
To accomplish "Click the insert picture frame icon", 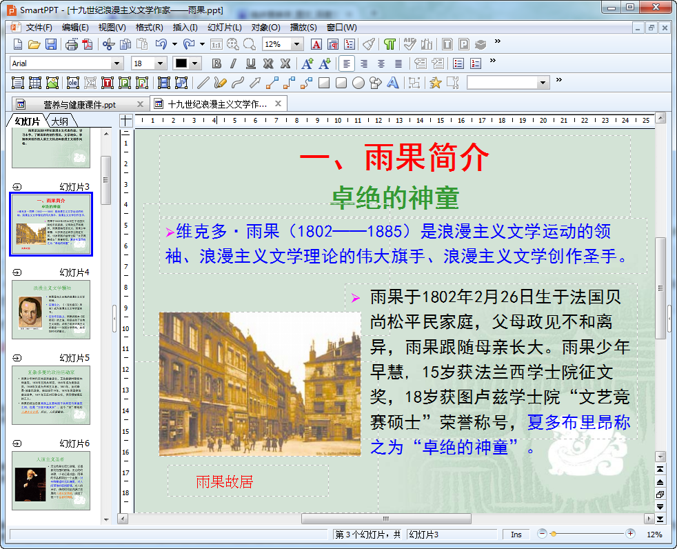I will click(52, 83).
